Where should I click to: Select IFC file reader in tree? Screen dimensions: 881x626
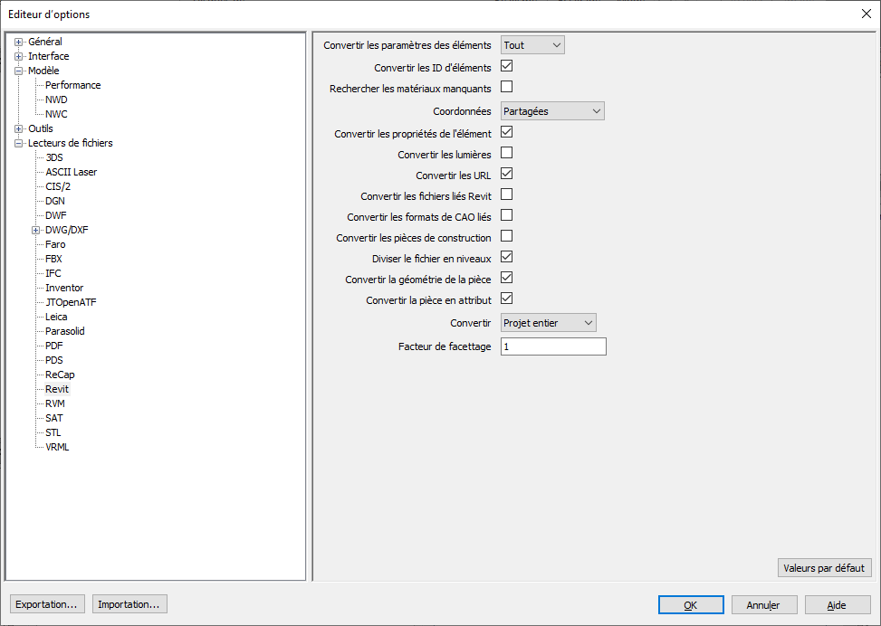point(53,273)
